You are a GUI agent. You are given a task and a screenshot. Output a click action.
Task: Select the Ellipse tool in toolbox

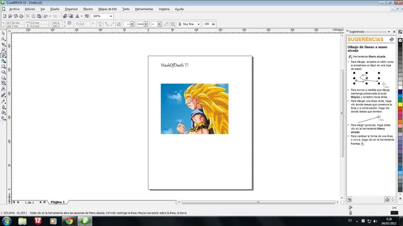coord(4,72)
